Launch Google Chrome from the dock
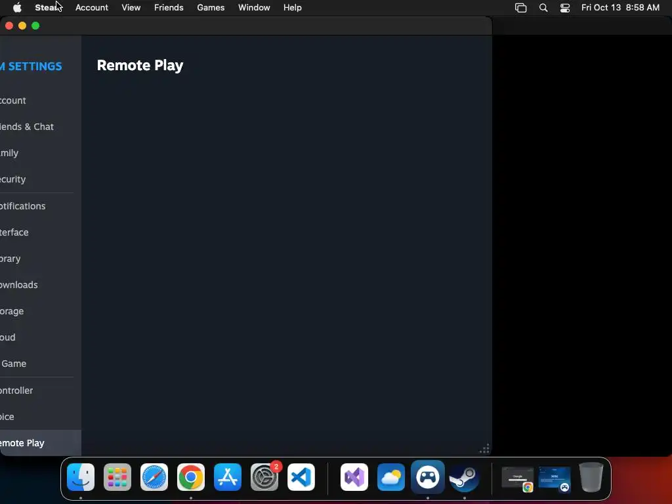Image resolution: width=672 pixels, height=504 pixels. pyautogui.click(x=191, y=477)
